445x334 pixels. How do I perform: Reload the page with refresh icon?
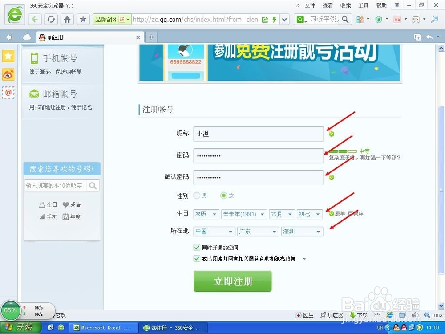click(51, 19)
